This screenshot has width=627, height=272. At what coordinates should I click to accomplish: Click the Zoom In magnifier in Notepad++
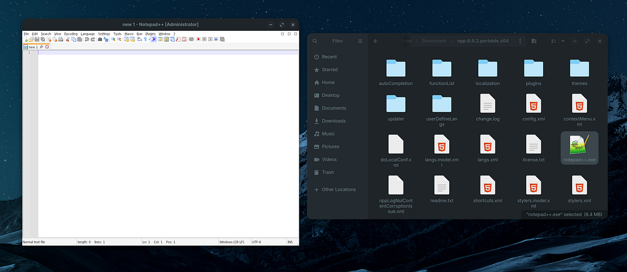[113, 39]
